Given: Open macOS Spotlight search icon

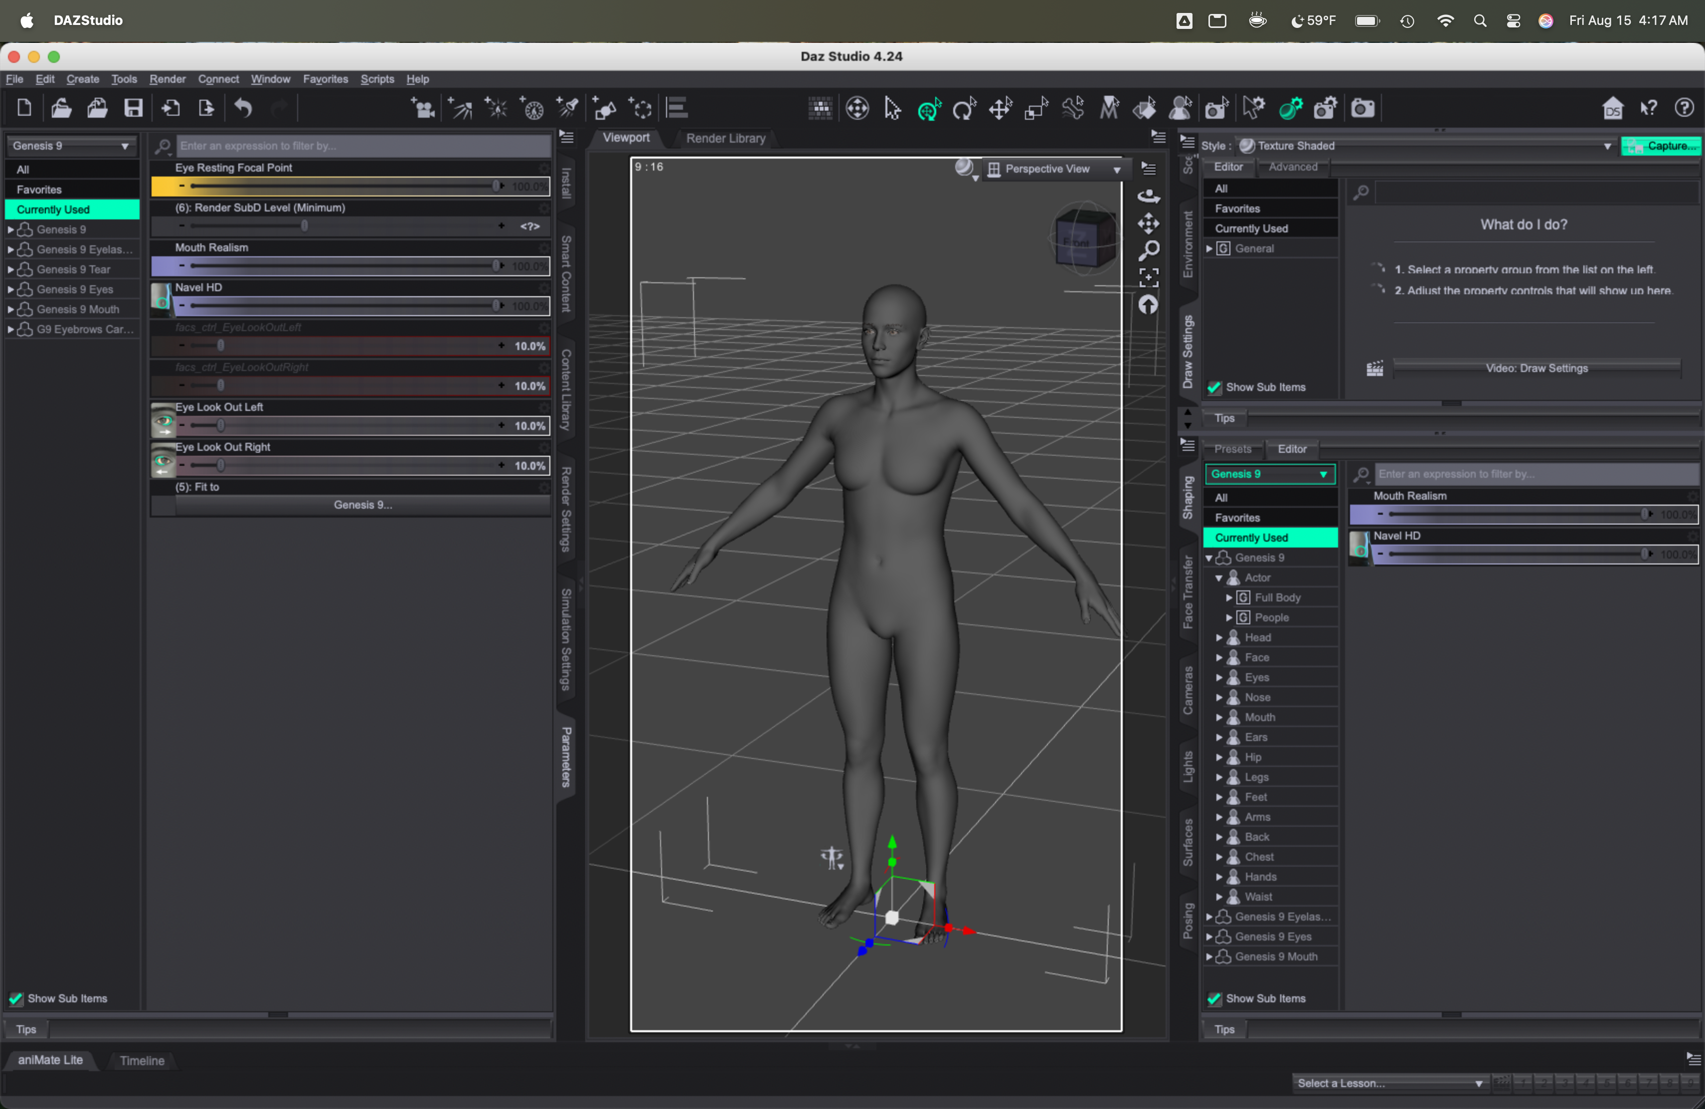Looking at the screenshot, I should point(1480,21).
